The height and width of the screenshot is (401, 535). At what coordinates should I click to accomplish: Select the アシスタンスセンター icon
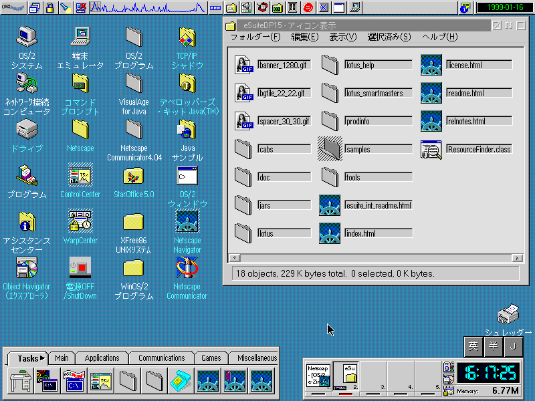pyautogui.click(x=27, y=222)
